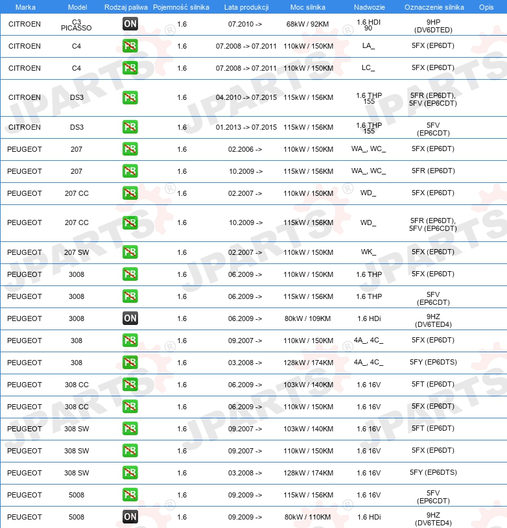The image size is (507, 528).
Task: Click the petrol icon for 308 SW 103kW
Action: point(130,428)
